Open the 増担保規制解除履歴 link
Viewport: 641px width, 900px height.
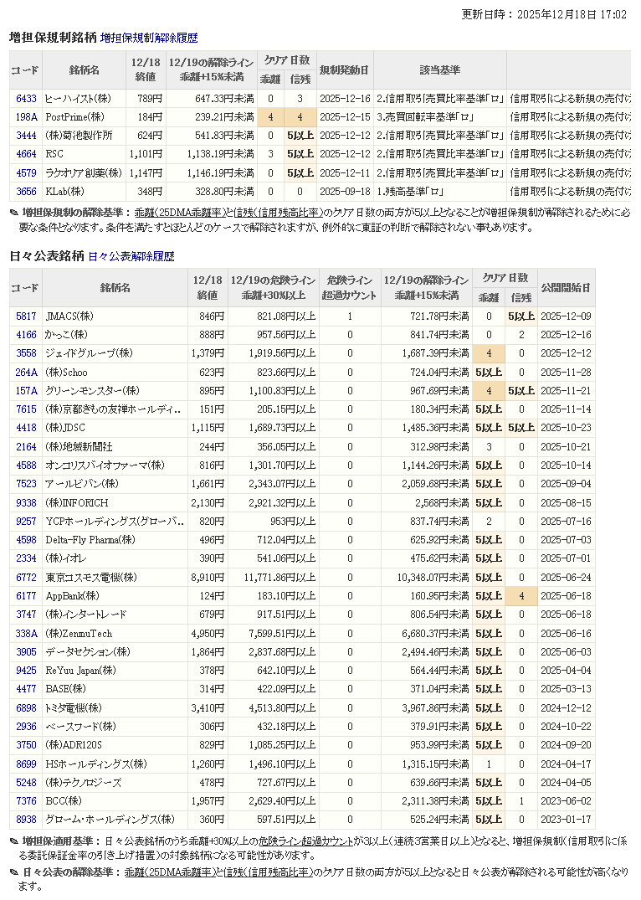(149, 38)
